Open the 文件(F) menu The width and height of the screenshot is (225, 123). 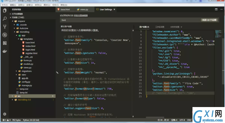pos(5,5)
